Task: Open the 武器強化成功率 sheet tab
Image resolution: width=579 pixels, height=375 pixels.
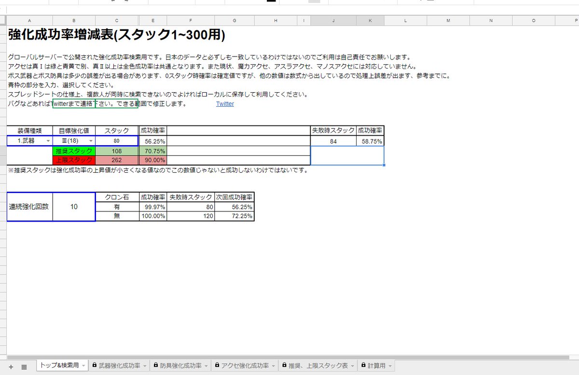Action: [120, 366]
